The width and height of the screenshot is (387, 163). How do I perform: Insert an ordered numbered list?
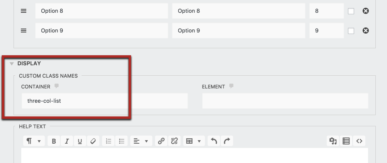coord(109,141)
